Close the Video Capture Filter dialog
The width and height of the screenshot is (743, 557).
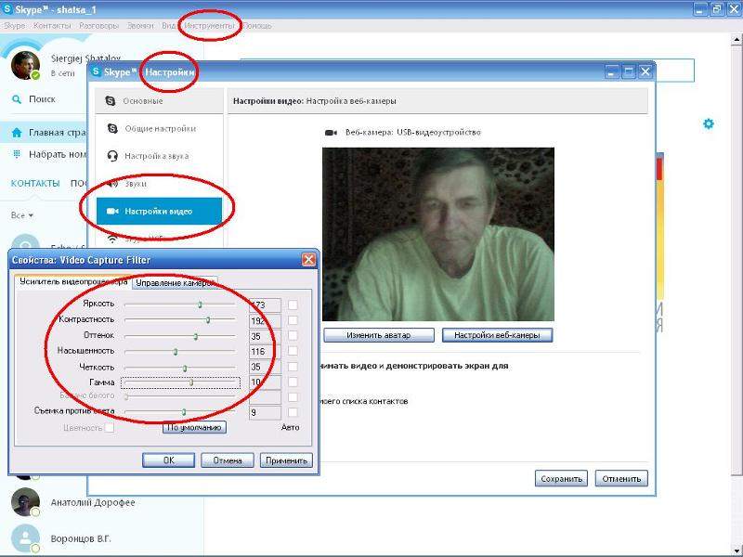(308, 260)
